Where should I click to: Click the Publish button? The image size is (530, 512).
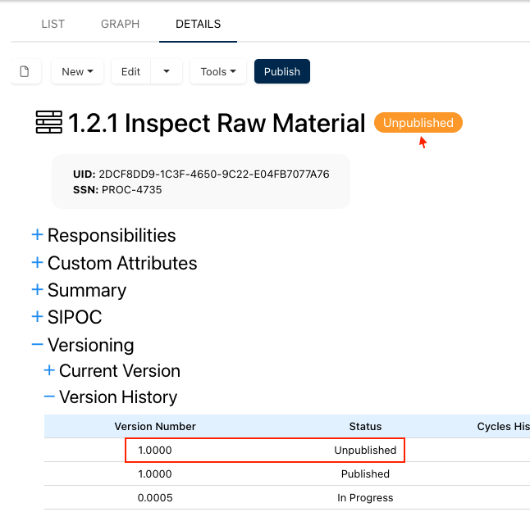point(282,71)
